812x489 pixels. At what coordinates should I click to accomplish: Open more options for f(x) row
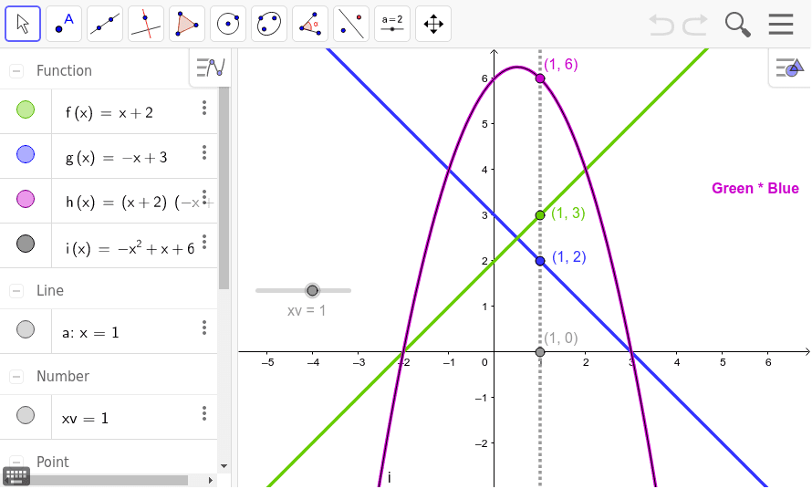(x=204, y=108)
